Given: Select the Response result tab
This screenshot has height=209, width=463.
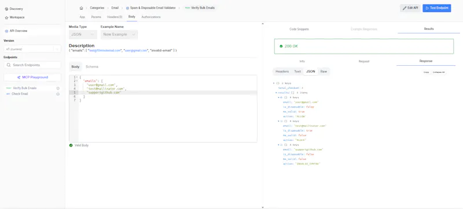Looking at the screenshot, I should [x=426, y=61].
